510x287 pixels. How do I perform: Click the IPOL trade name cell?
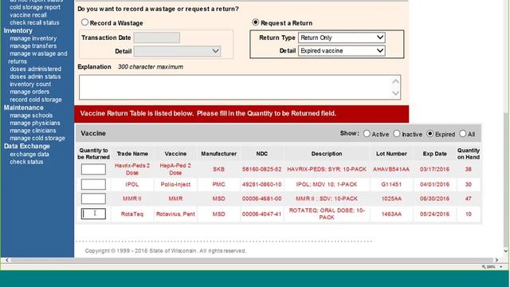132,184
